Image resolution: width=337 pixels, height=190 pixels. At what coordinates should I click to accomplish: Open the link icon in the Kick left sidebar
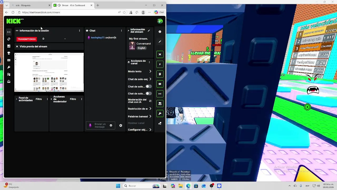9,39
